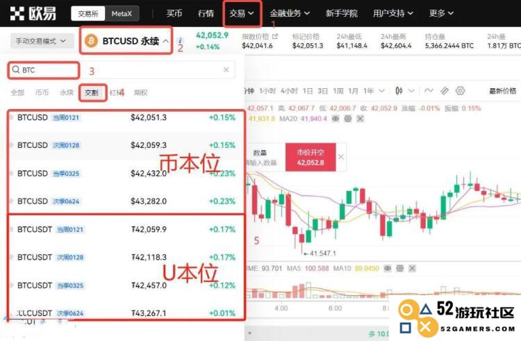
Task: Select BTCUSDT 次周0128 contract row
Action: (126, 257)
